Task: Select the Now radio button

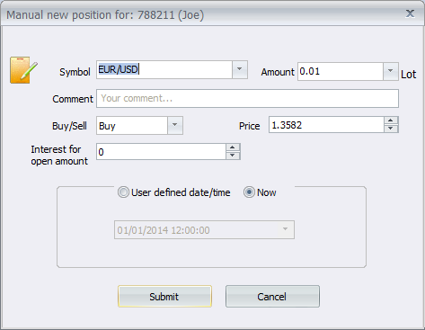Action: tap(249, 192)
